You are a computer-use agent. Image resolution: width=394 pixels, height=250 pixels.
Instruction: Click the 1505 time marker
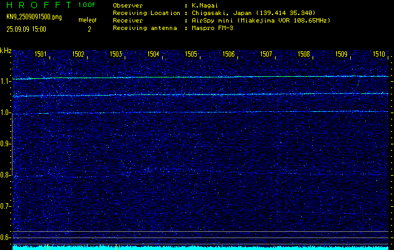click(x=191, y=54)
